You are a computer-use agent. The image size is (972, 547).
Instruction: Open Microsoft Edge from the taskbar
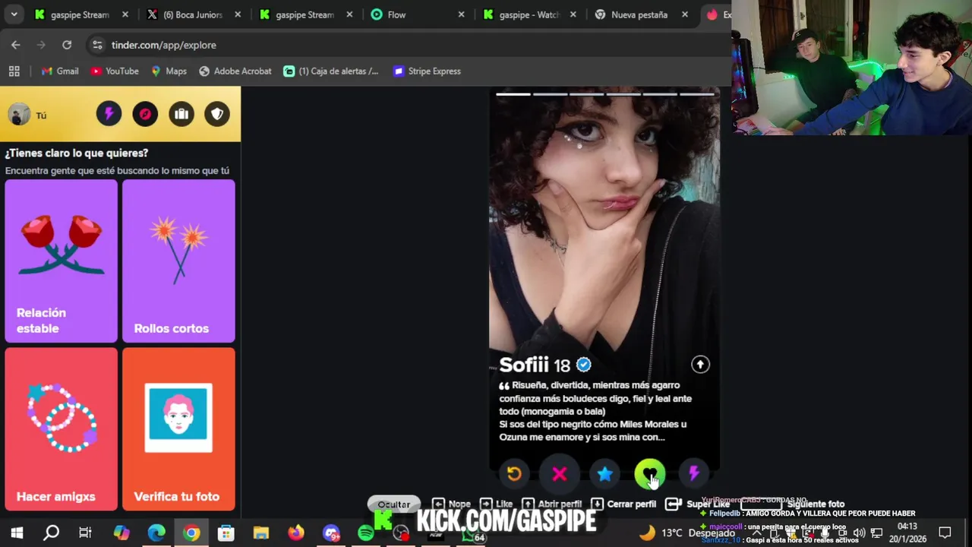coord(156,533)
